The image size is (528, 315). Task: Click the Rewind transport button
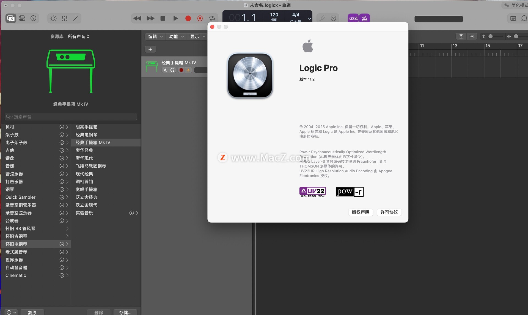coord(137,18)
